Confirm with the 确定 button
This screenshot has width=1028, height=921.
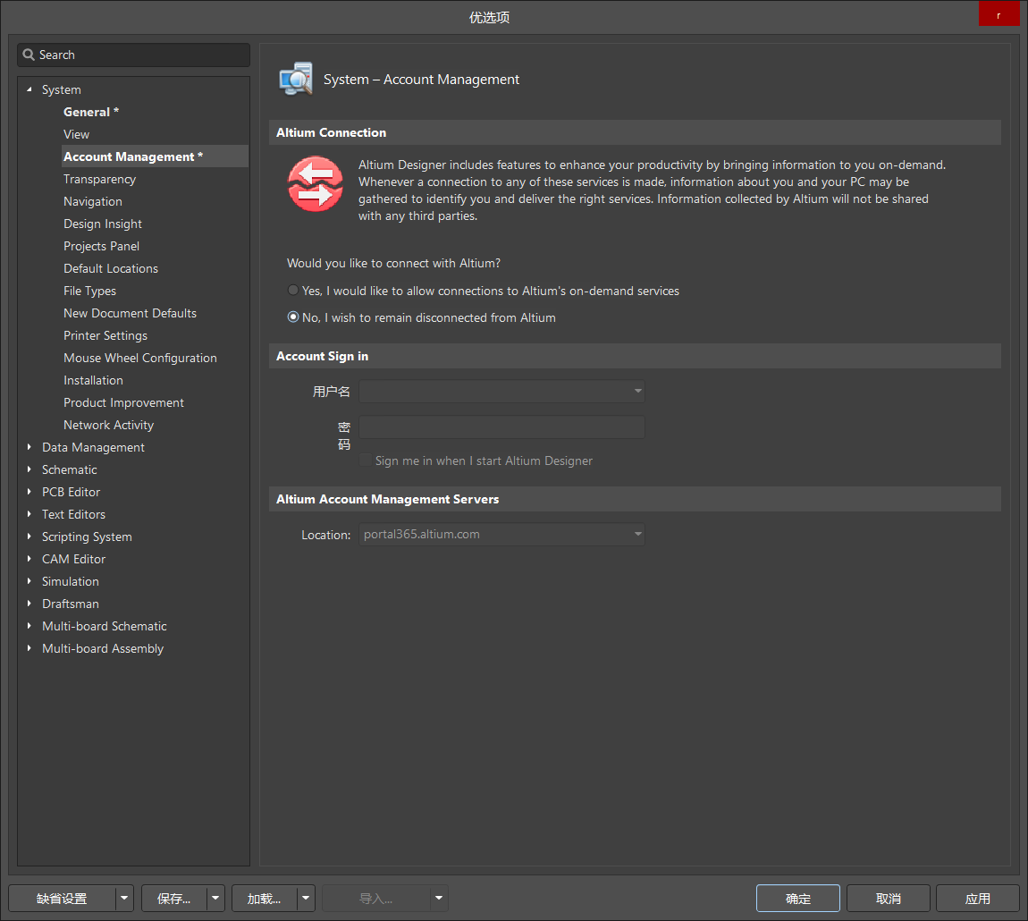click(x=798, y=898)
